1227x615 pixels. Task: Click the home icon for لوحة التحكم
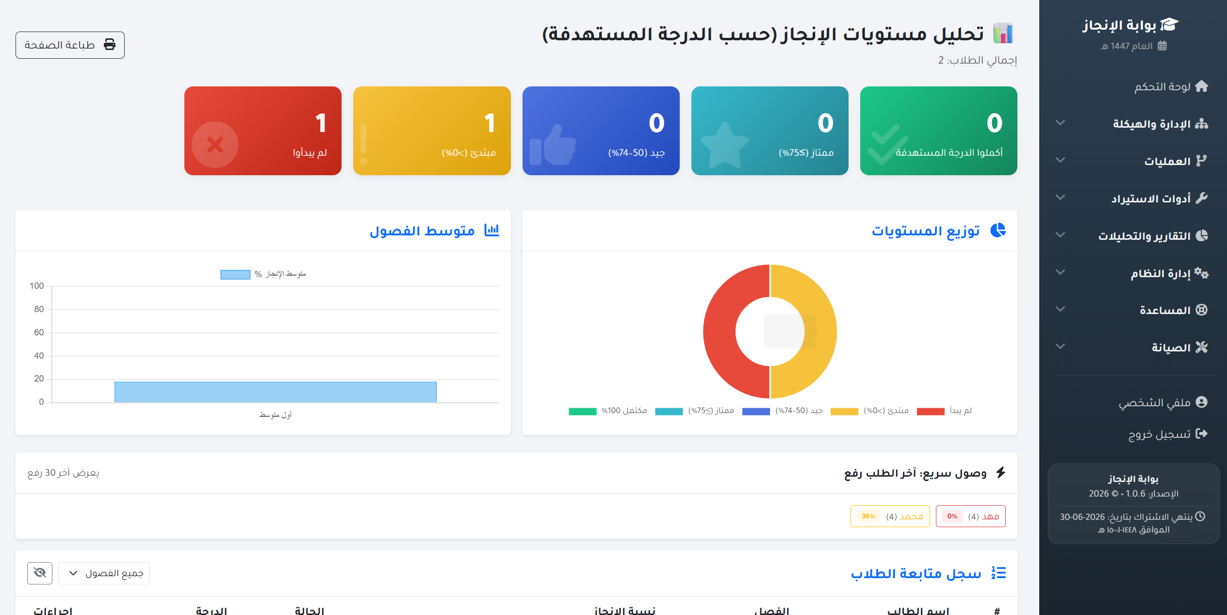(x=1201, y=86)
